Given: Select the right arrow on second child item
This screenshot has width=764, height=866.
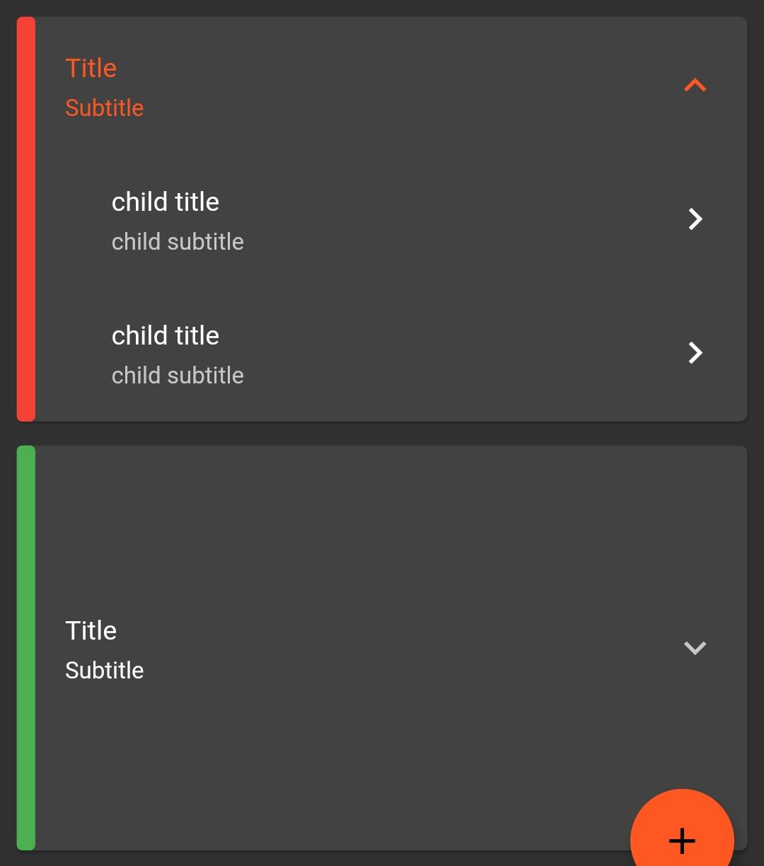Looking at the screenshot, I should tap(695, 352).
